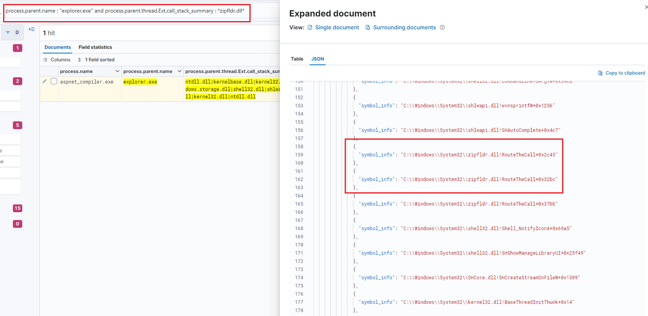Click inside the KQL query search bar
This screenshot has height=316, width=648.
click(126, 10)
